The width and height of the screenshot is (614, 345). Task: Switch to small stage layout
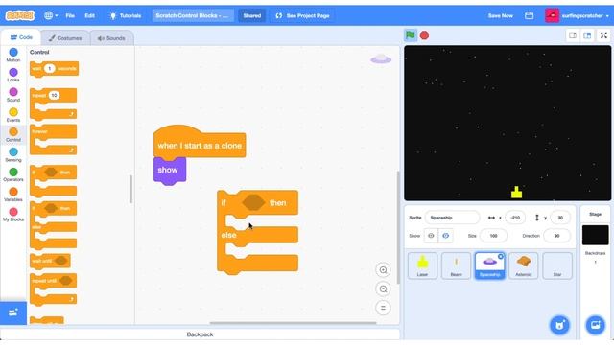click(x=573, y=35)
